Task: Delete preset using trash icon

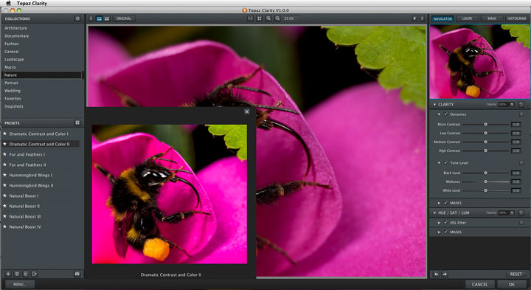Action: [x=17, y=274]
